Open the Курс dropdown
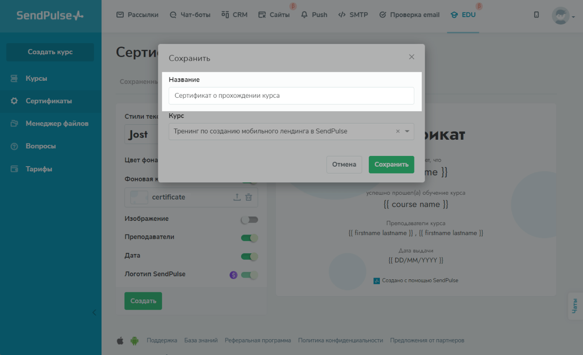 (x=291, y=131)
